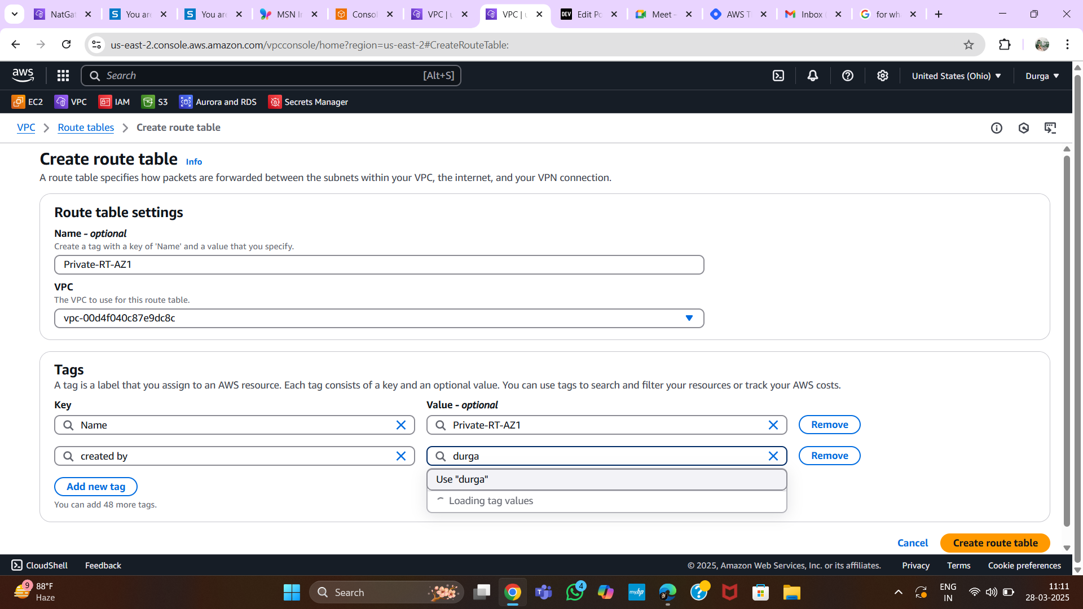Open the Chrome tab search dropdown
The height and width of the screenshot is (609, 1083).
click(15, 14)
